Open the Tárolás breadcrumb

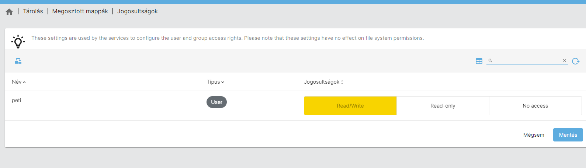[33, 11]
